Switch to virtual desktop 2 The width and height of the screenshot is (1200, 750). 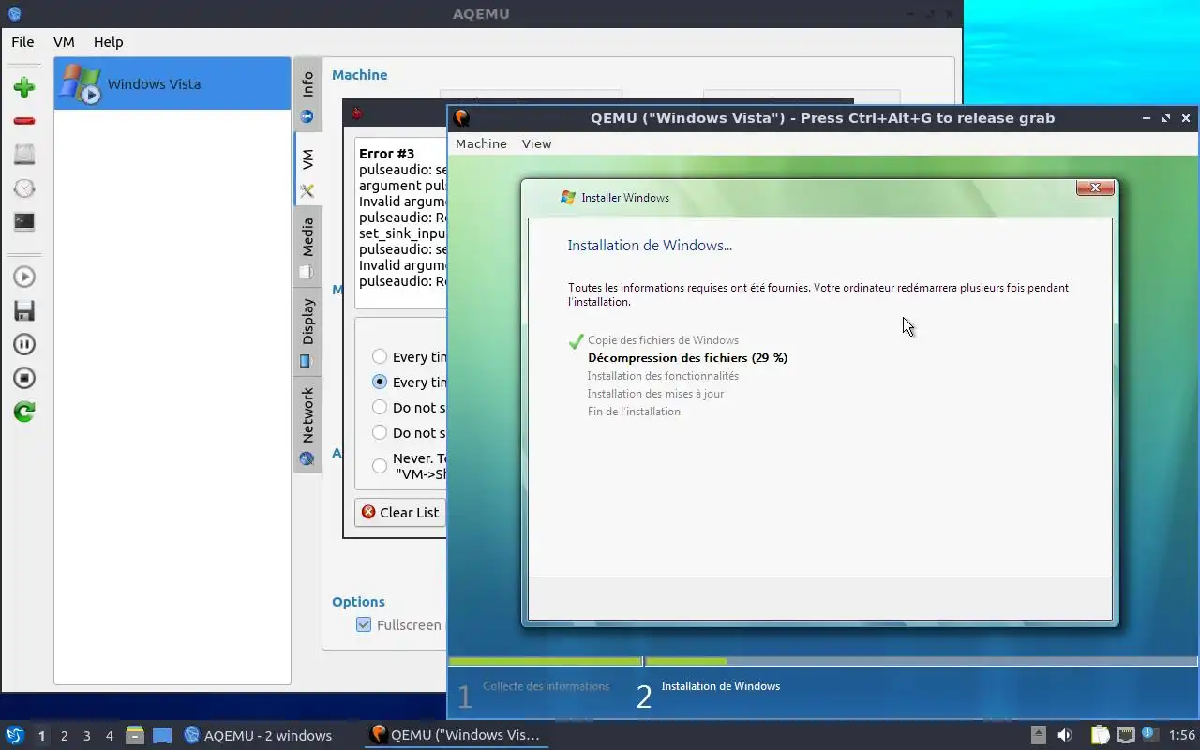tap(65, 736)
